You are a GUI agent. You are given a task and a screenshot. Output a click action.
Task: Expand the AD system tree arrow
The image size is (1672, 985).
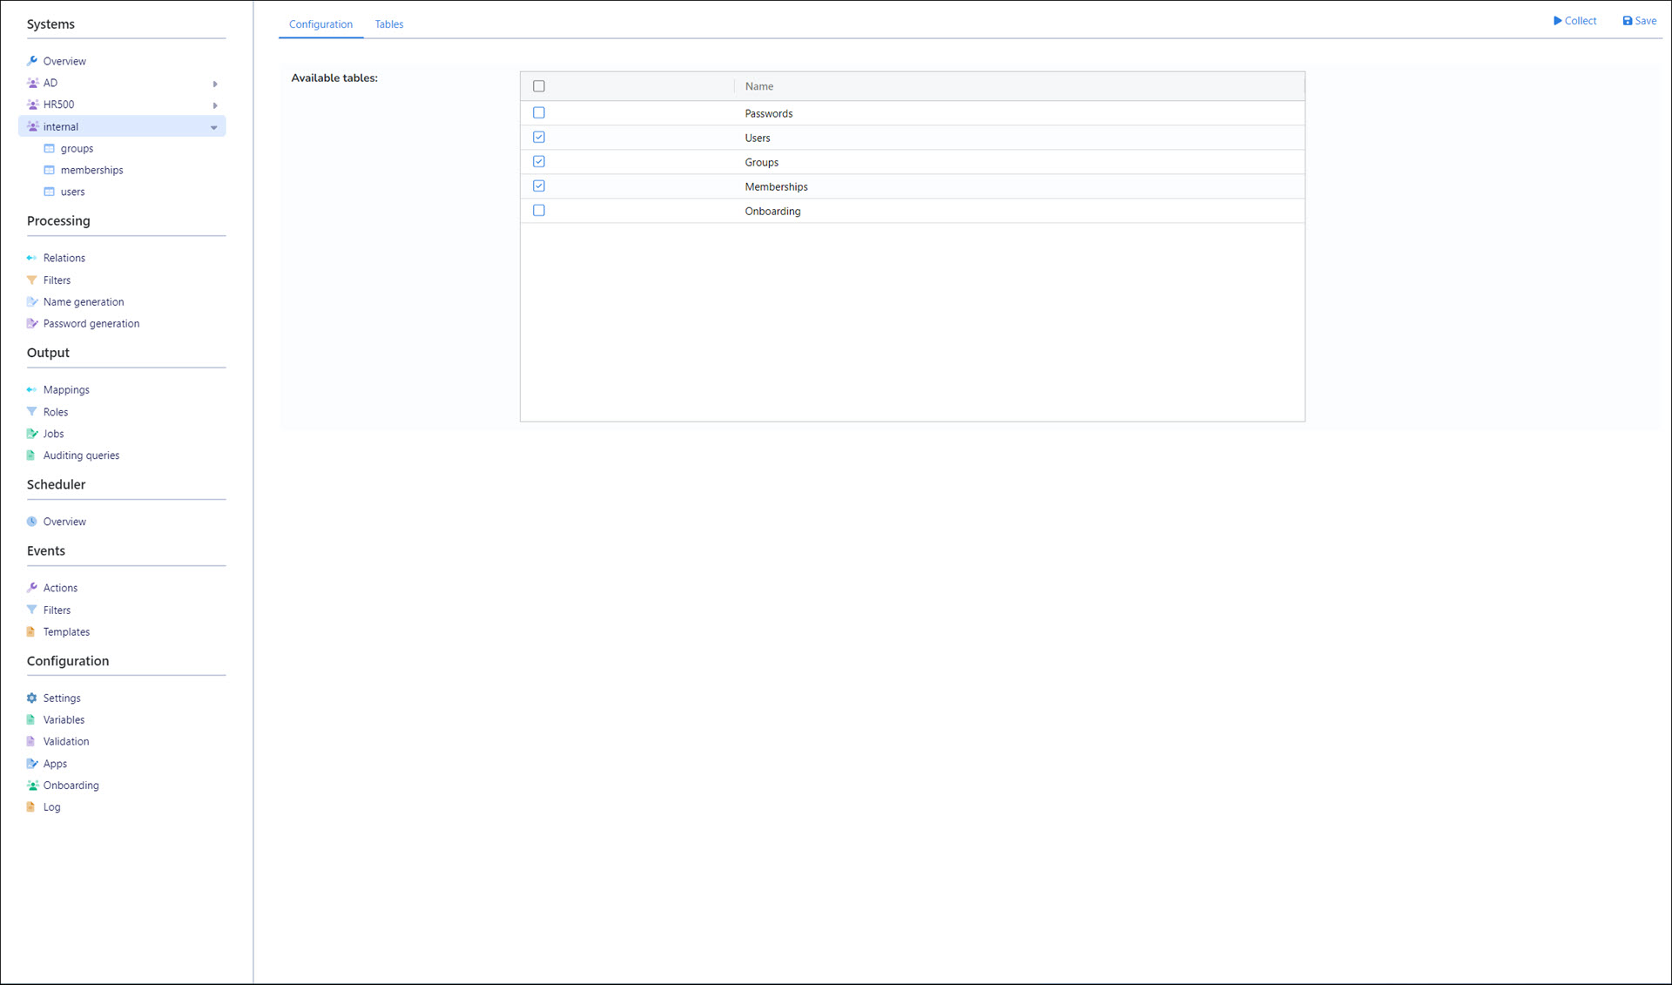(x=215, y=84)
